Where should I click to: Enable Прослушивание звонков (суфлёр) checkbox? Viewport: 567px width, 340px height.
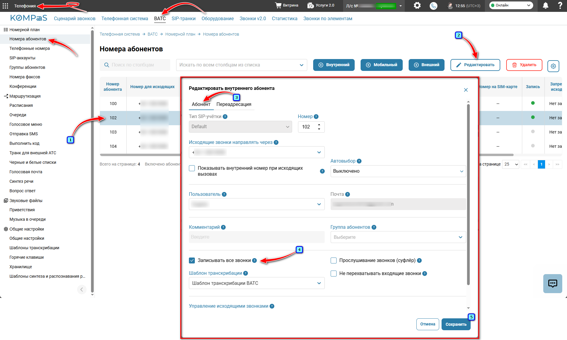tap(334, 260)
